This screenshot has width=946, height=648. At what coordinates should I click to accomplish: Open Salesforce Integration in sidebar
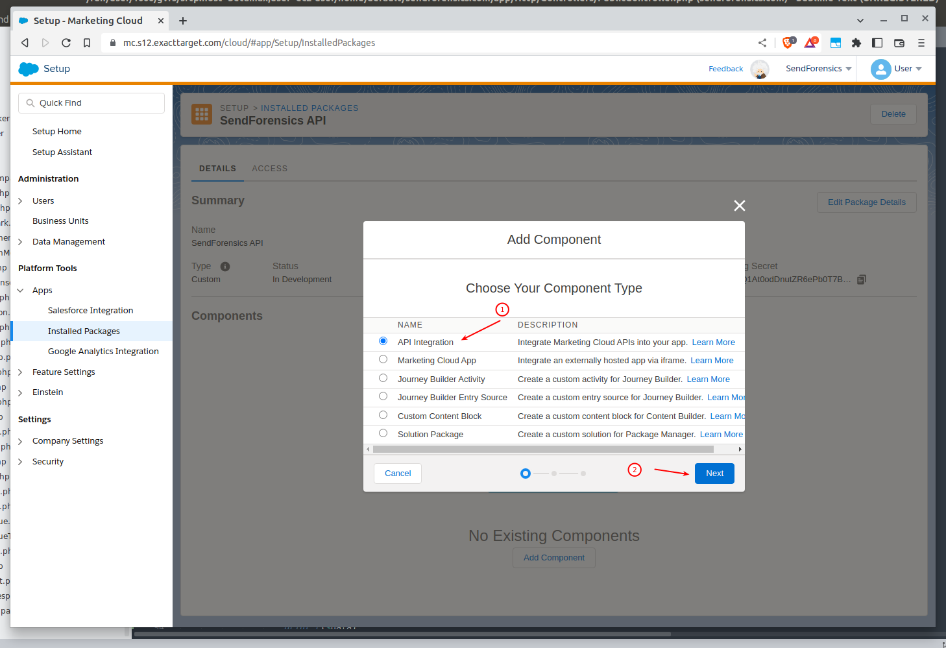91,311
